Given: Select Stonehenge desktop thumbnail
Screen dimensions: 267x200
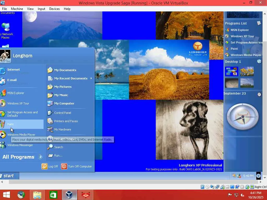Looking at the screenshot, I should coord(247,83).
